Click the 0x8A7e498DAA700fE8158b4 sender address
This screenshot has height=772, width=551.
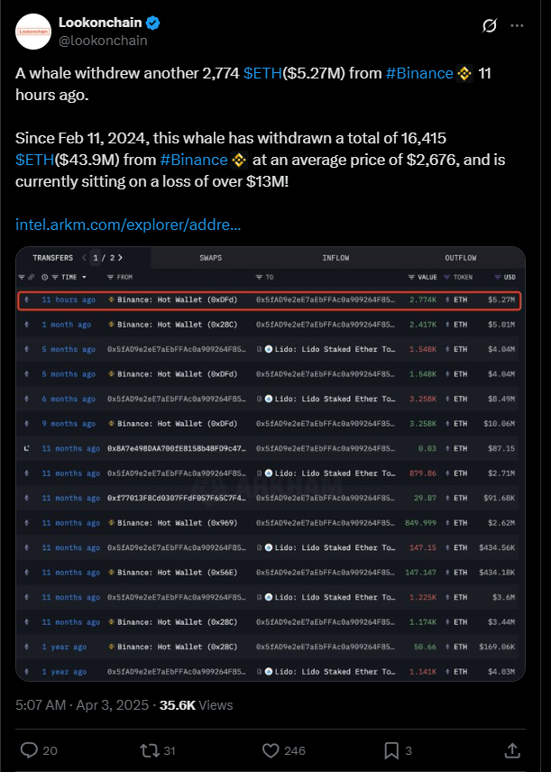coord(177,448)
